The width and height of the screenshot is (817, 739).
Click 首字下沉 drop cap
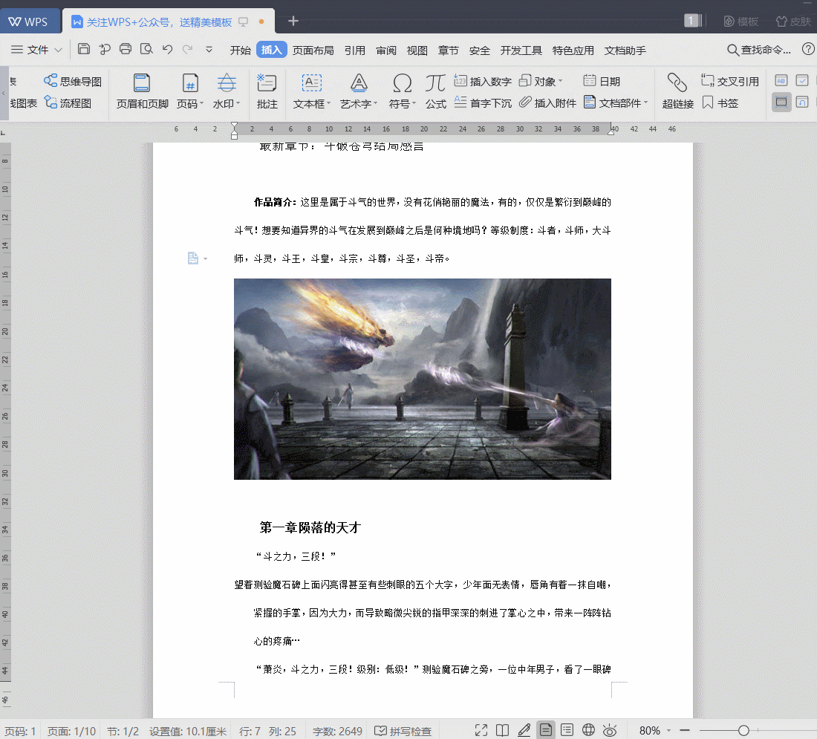(483, 102)
